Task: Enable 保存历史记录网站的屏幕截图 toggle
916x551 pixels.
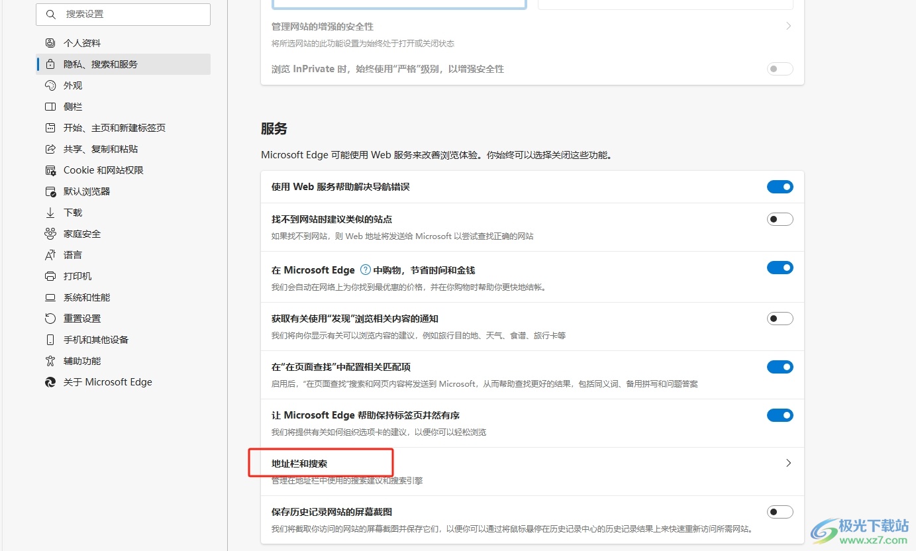Action: click(780, 512)
